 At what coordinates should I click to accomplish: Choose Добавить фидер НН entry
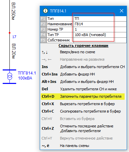click(x=77, y=74)
